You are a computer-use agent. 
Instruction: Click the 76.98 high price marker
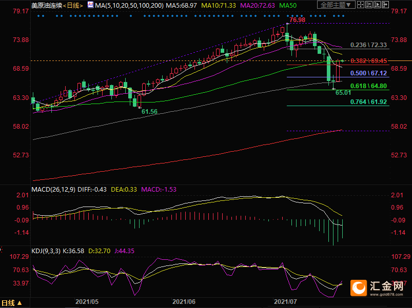298,20
